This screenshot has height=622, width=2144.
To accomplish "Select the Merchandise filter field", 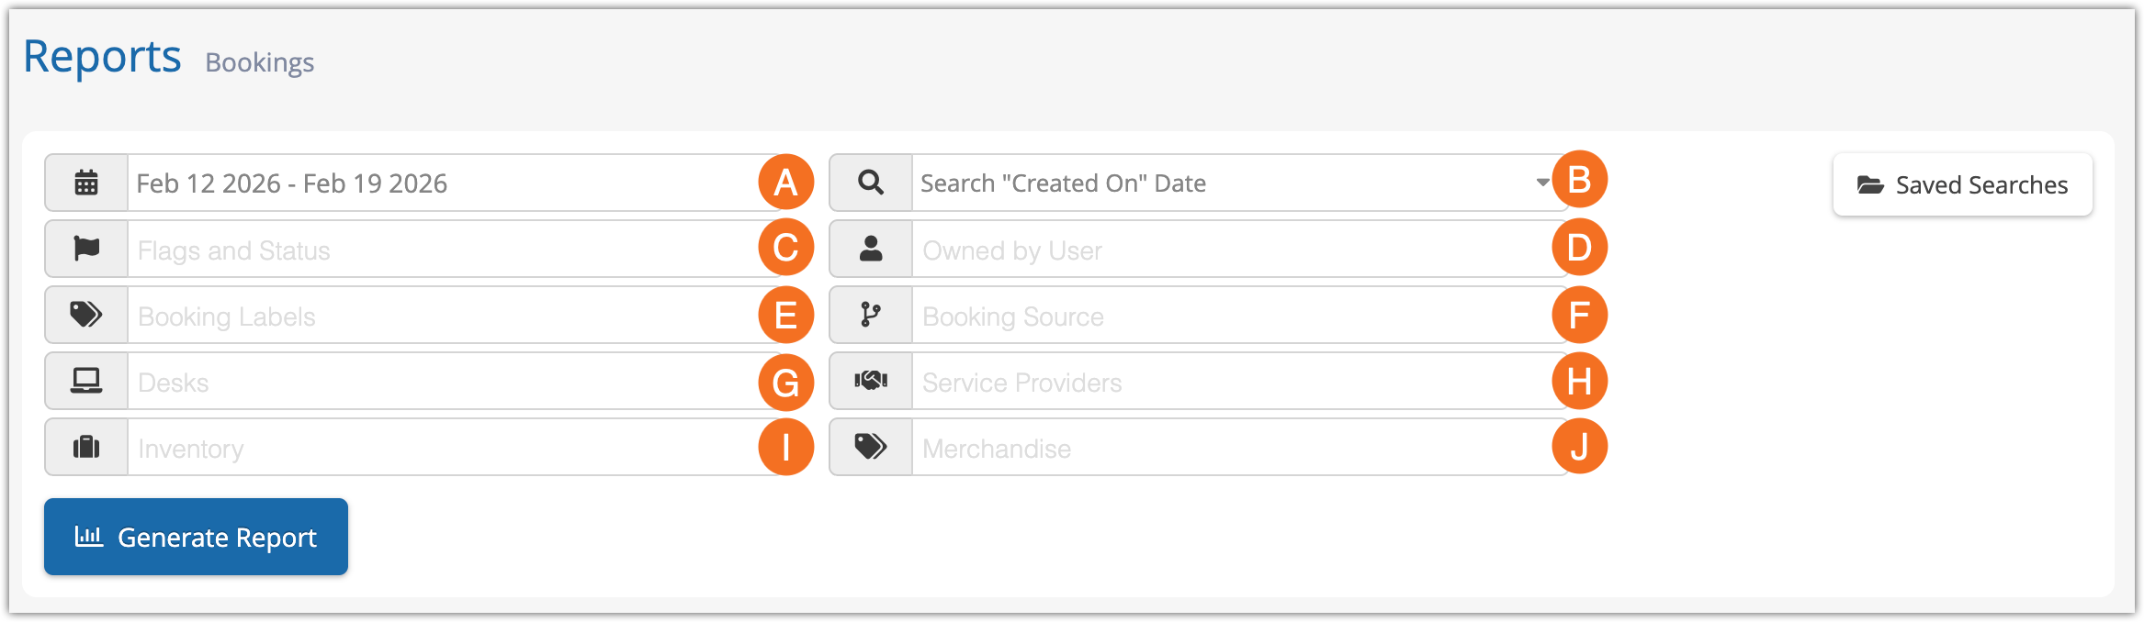I will pos(1231,448).
